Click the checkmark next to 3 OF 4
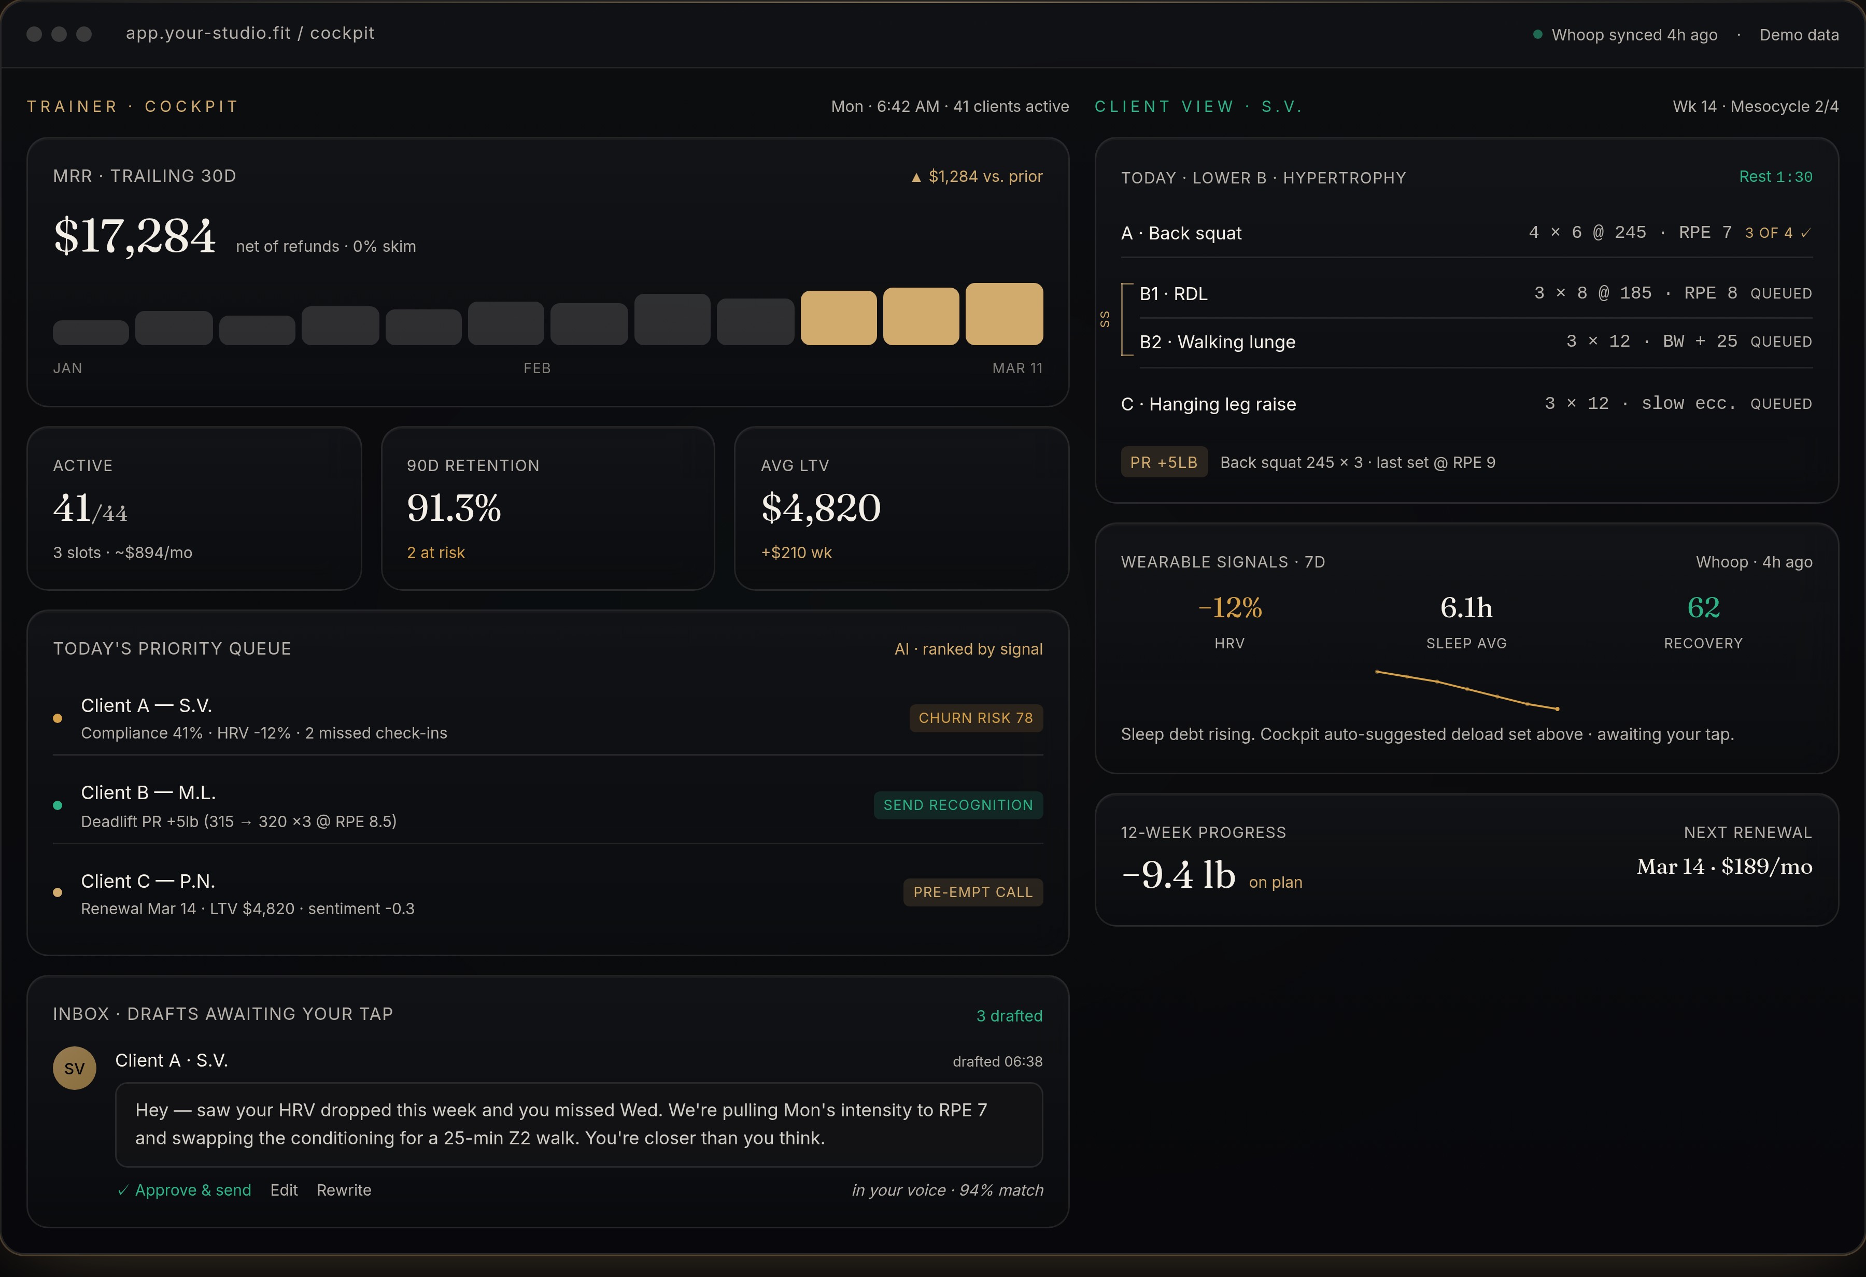 click(x=1806, y=233)
